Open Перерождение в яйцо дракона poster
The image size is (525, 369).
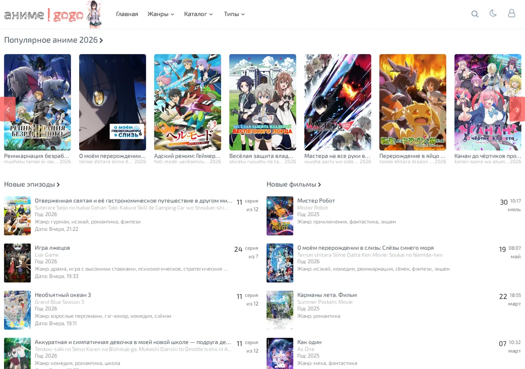413,102
